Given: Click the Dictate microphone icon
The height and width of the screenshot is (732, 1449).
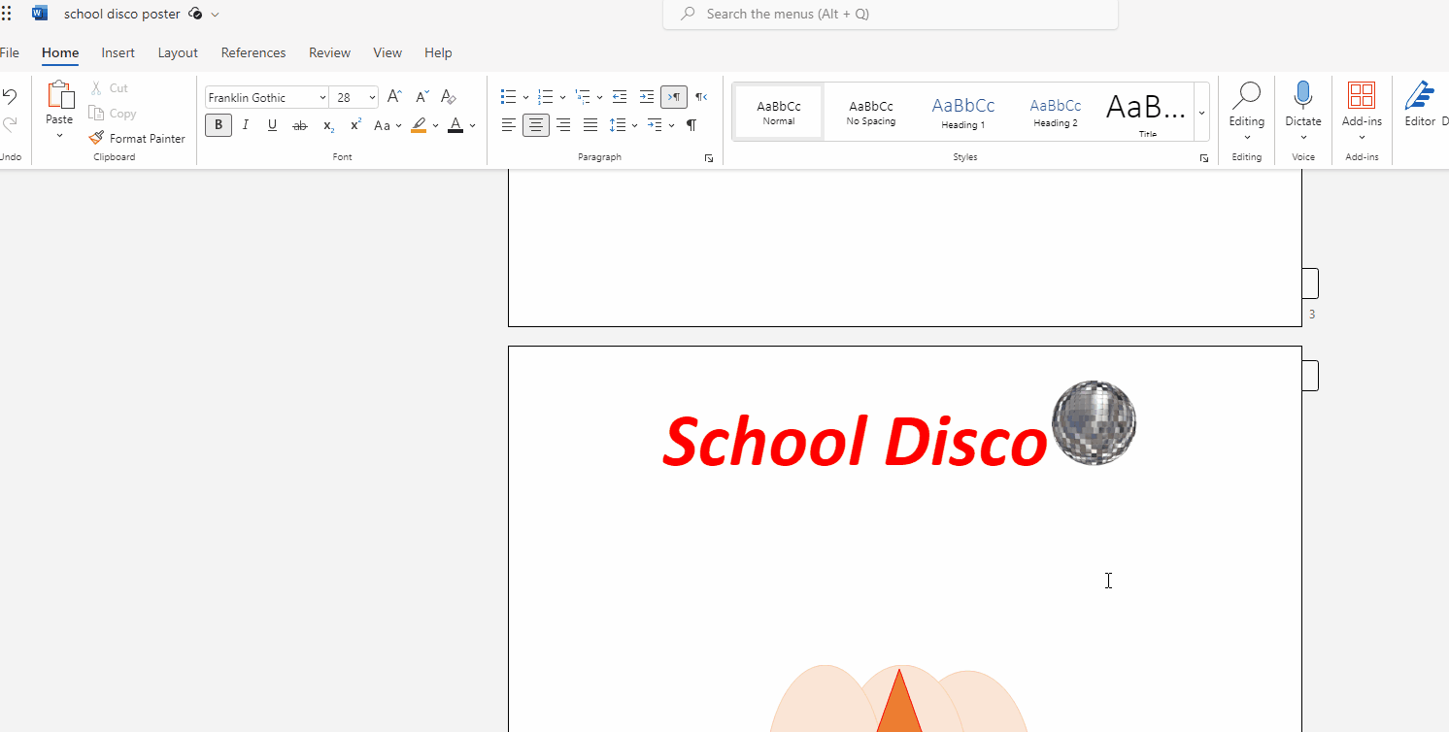Looking at the screenshot, I should click(1302, 96).
